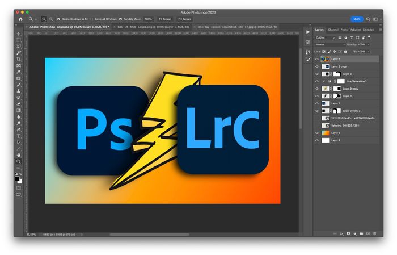
Task: Click the Home icon in options bar
Action: (20, 19)
